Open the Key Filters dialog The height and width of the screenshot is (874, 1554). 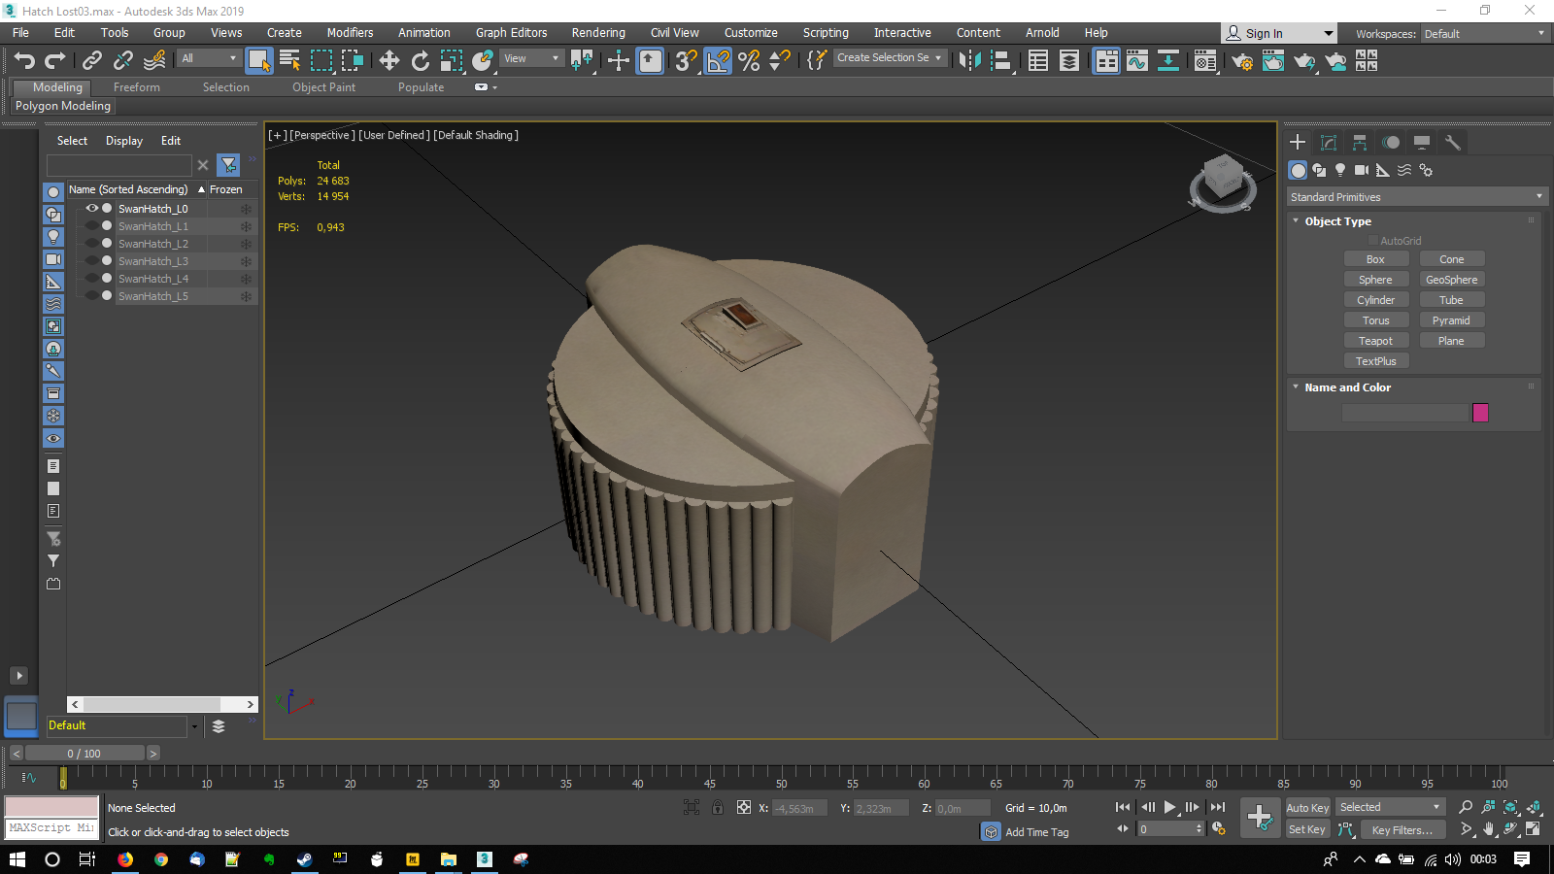point(1402,830)
